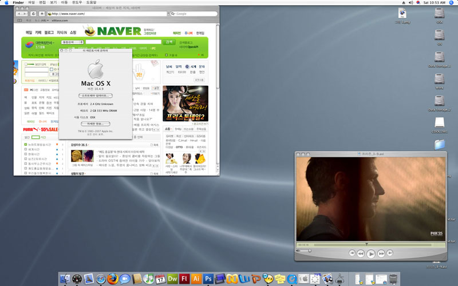Expand the (48) bookmarks folder dropdown
The height and width of the screenshot is (286, 458).
click(x=41, y=21)
